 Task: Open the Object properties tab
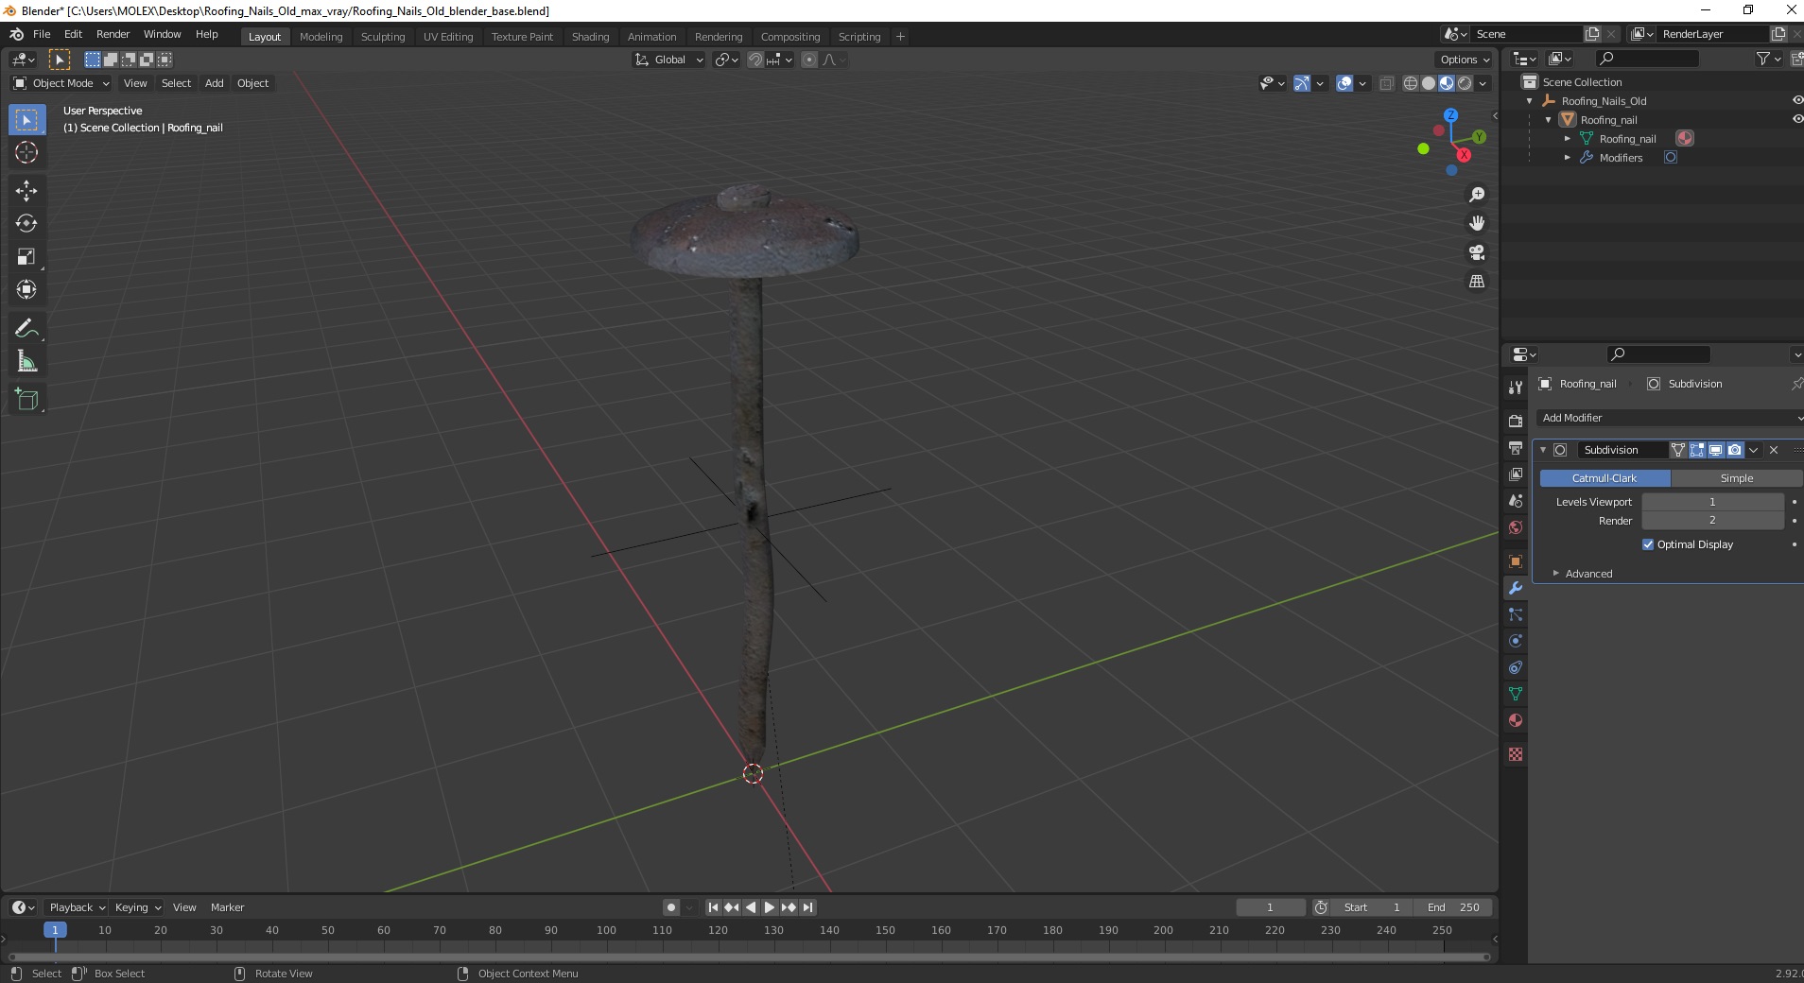pyautogui.click(x=1516, y=561)
